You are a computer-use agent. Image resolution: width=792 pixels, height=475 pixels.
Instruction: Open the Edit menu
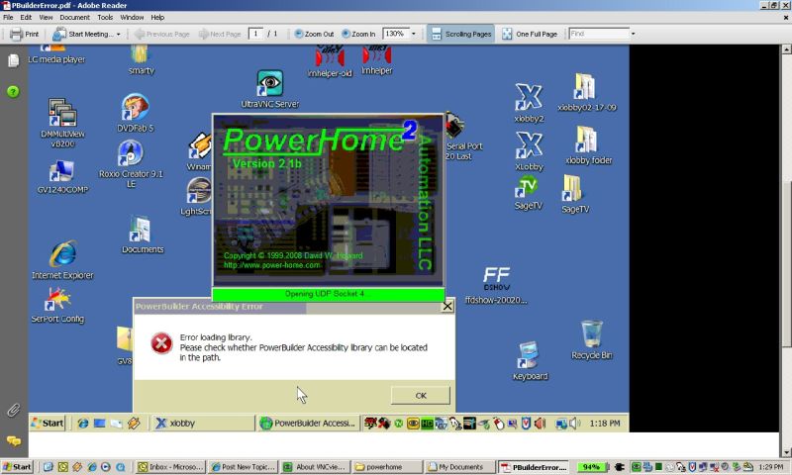(x=26, y=17)
